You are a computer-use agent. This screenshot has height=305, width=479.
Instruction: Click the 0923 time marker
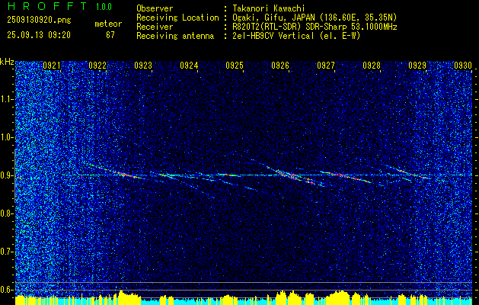[x=143, y=66]
